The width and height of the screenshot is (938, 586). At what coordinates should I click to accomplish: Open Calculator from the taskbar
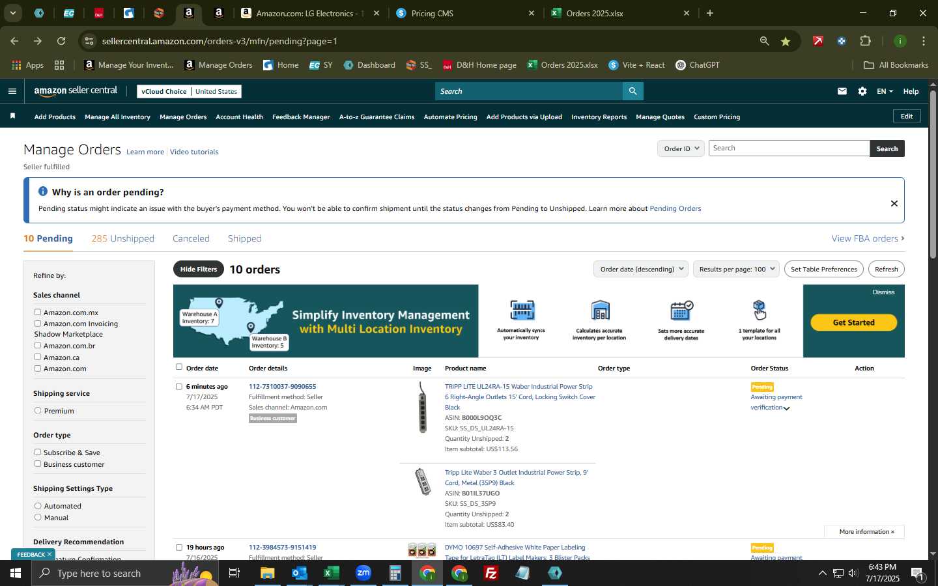pyautogui.click(x=395, y=573)
